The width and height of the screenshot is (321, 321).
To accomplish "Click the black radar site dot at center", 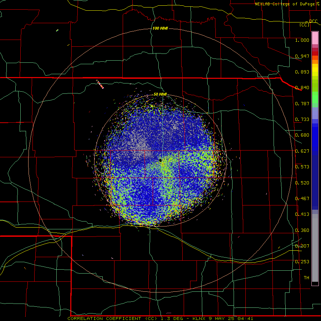I will coord(160,160).
